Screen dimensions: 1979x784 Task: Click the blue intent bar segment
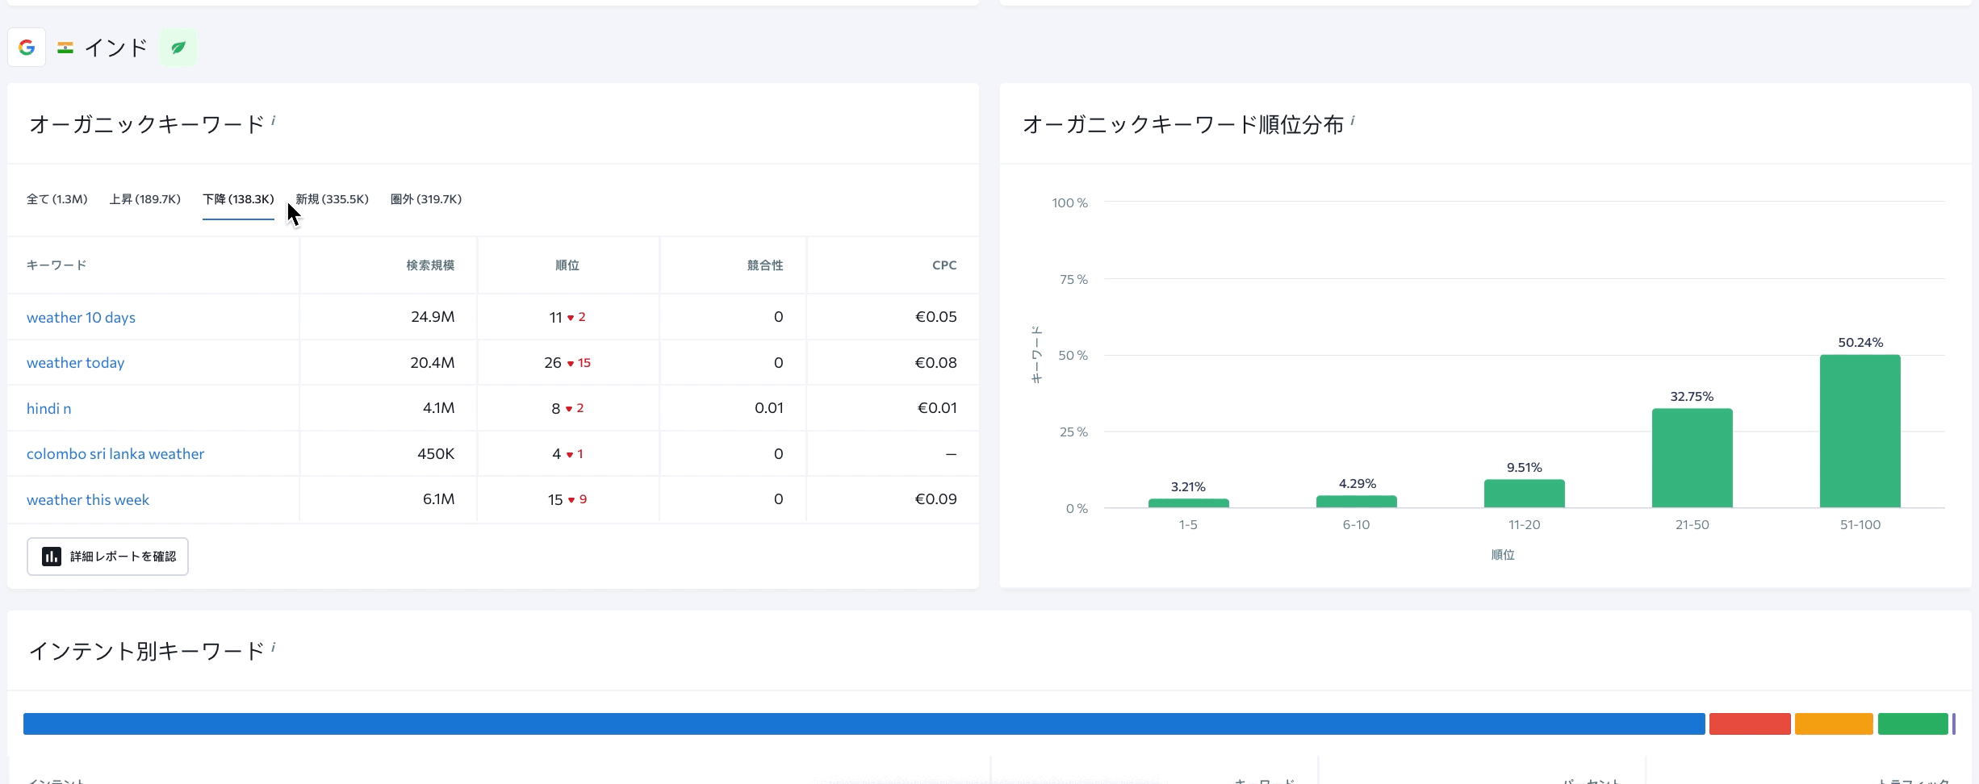point(864,724)
